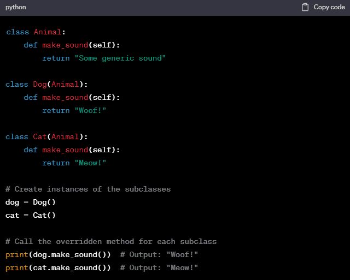Click the "class Dog(Animal):" line

click(46, 85)
